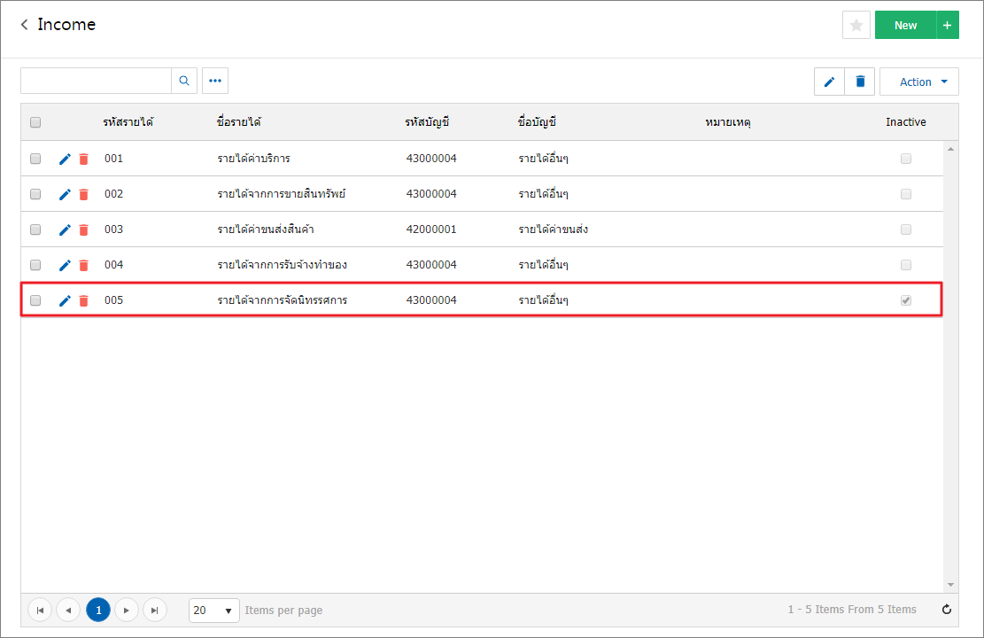
Task: Select checkbox for row 003
Action: [35, 230]
